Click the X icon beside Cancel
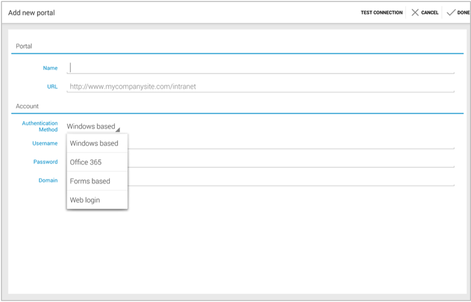The height and width of the screenshot is (302, 471). click(415, 13)
